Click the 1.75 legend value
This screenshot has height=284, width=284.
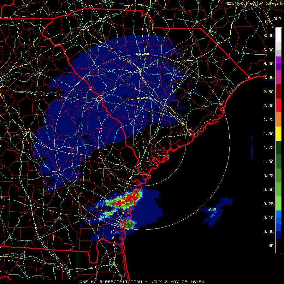coord(269,120)
